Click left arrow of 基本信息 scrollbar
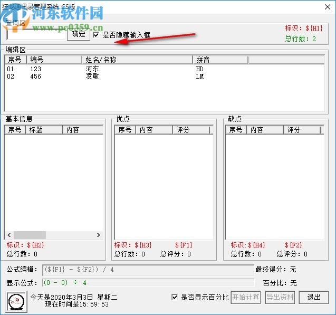This screenshot has width=336, height=315. (x=9, y=235)
